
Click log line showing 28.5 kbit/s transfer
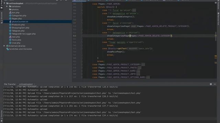click(x=60, y=96)
